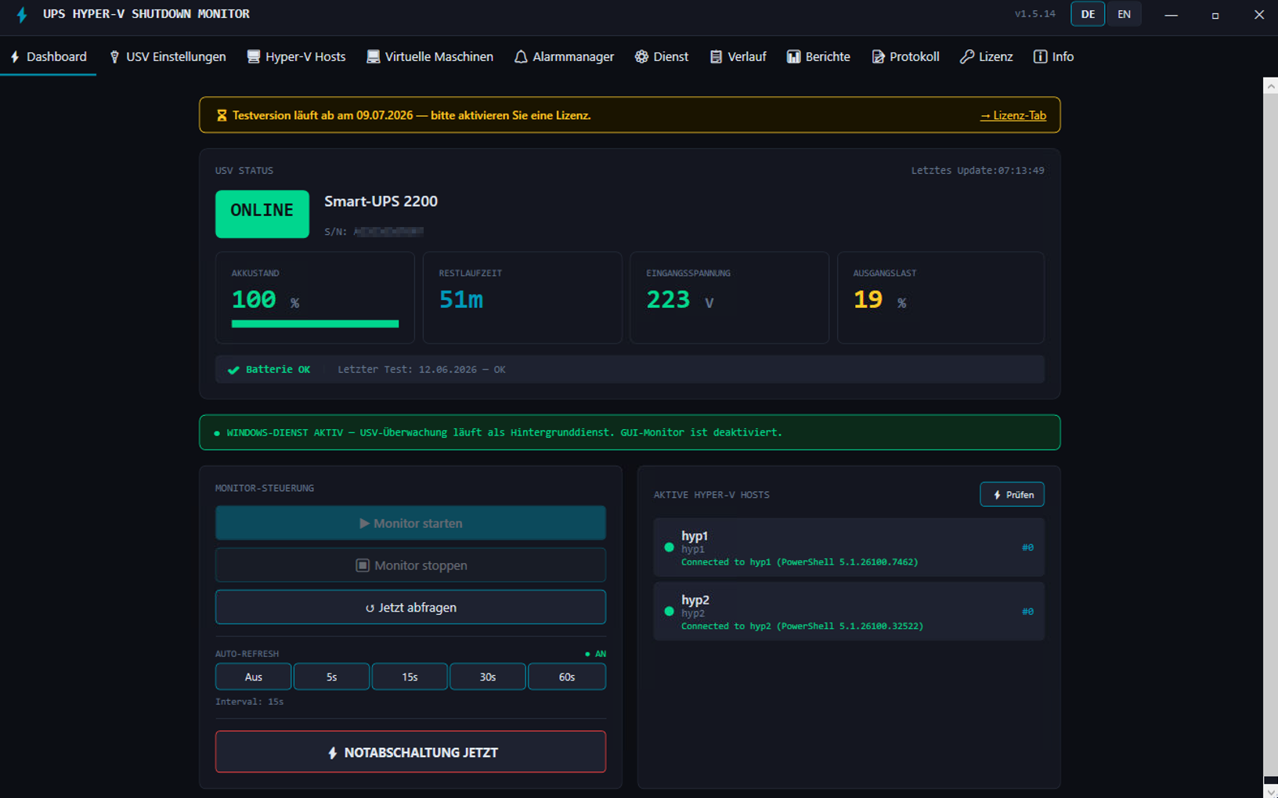
Task: Open the Alarmmanager tab
Action: tap(564, 56)
